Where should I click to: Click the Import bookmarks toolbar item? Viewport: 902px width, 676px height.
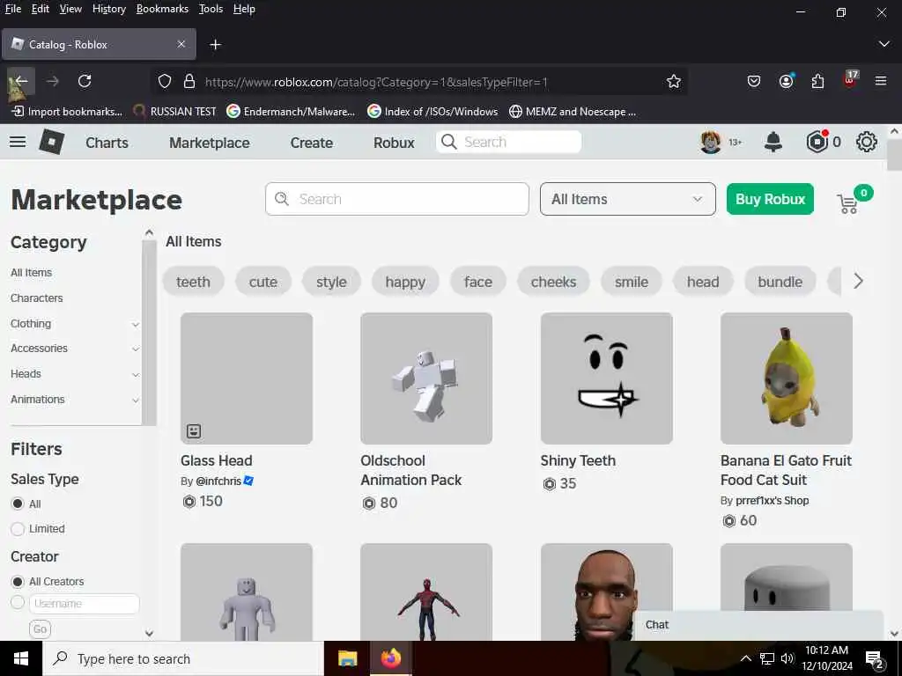[67, 112]
